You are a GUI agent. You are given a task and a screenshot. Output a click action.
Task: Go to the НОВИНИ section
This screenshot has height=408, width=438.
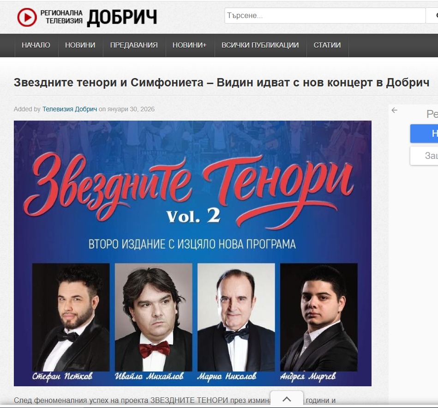click(80, 45)
